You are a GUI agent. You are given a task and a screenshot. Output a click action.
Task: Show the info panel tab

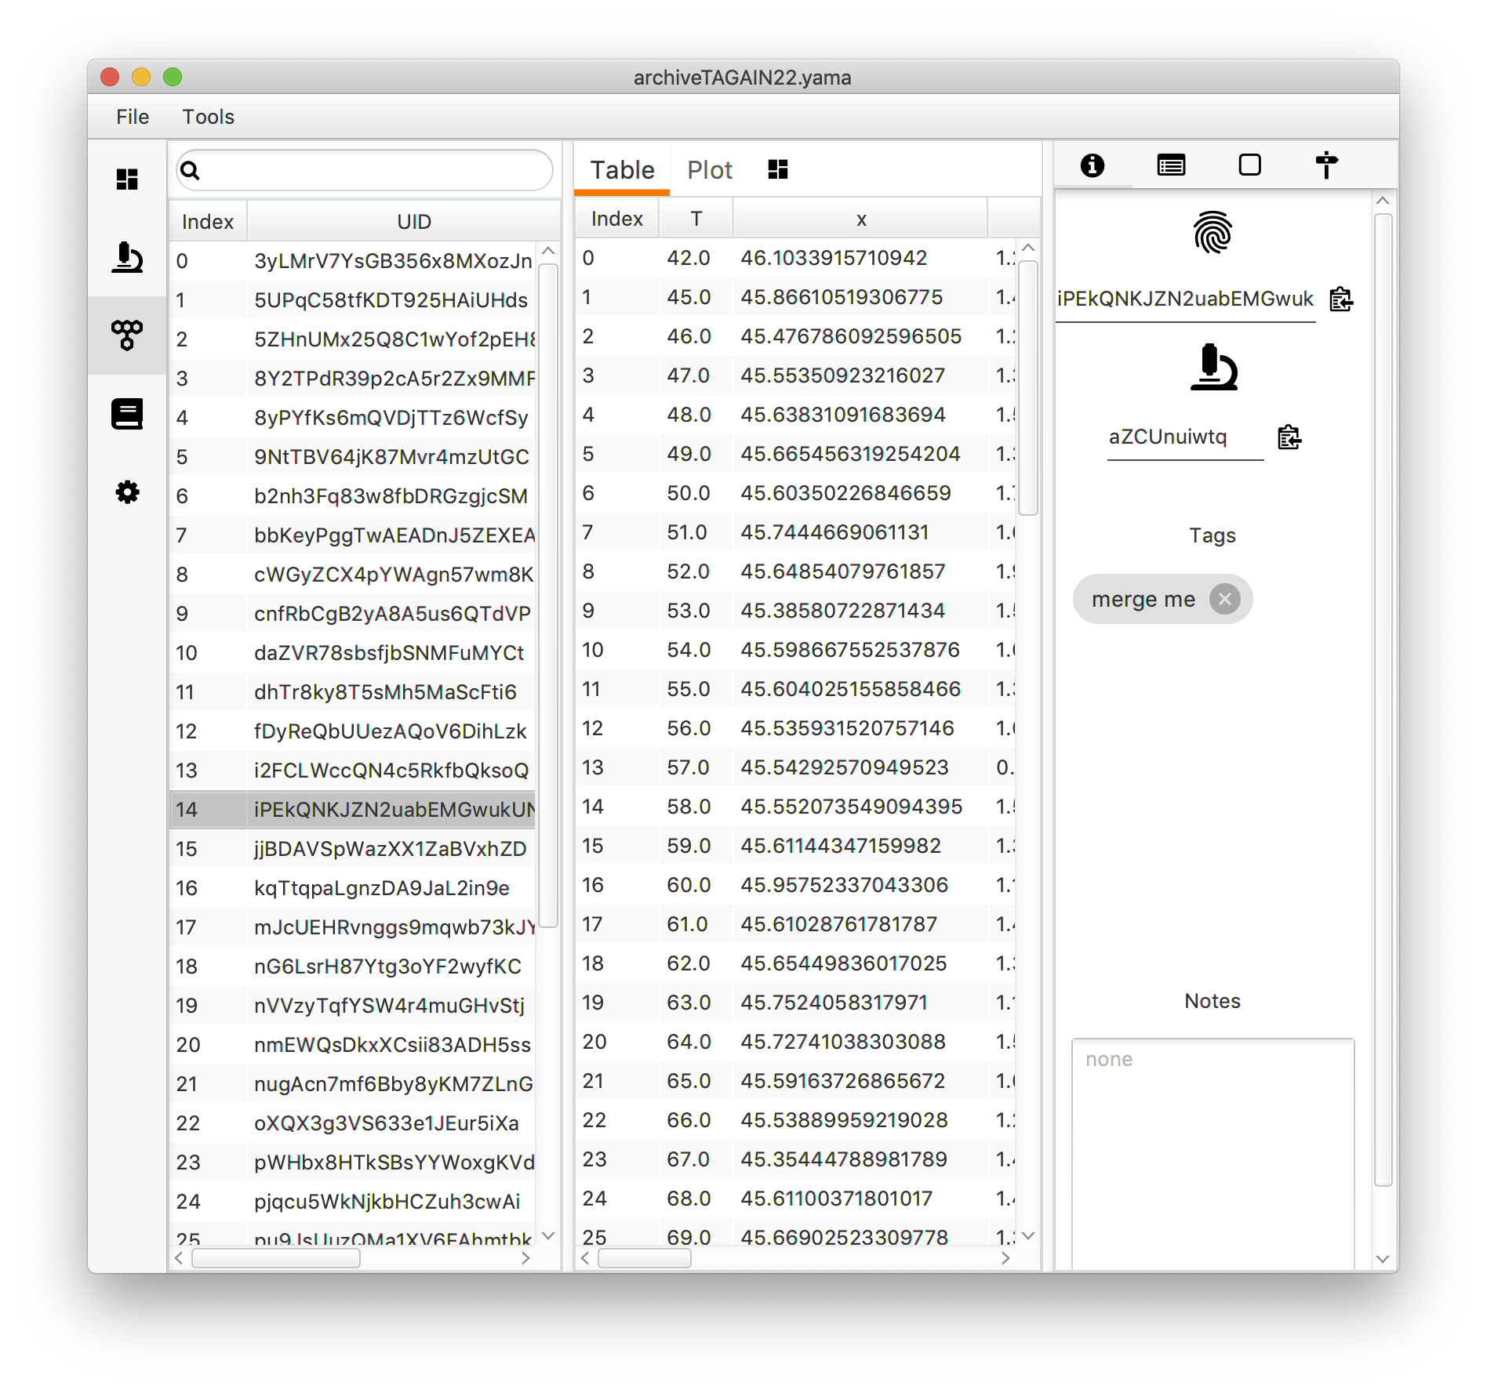coord(1093,165)
